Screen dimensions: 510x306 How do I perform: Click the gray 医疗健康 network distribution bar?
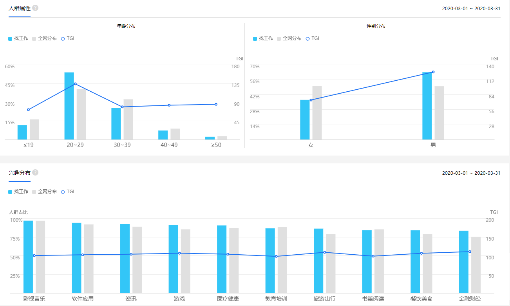pyautogui.click(x=234, y=261)
